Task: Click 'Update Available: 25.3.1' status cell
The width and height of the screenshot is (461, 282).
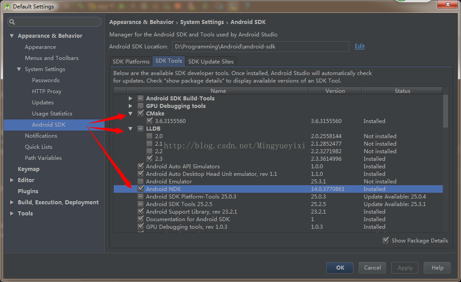Action: 394,204
